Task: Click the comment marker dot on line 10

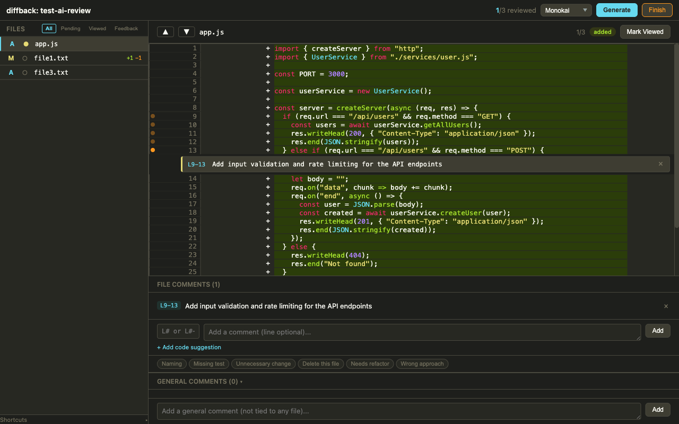Action: point(153,125)
